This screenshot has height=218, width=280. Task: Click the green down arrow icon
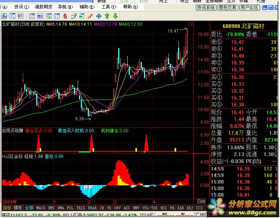click(115, 16)
